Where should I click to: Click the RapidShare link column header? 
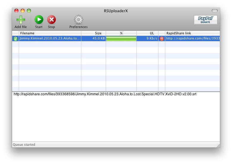click(192, 33)
